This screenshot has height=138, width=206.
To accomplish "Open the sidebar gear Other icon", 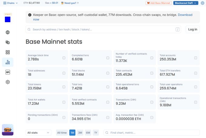I will tap(8, 82).
